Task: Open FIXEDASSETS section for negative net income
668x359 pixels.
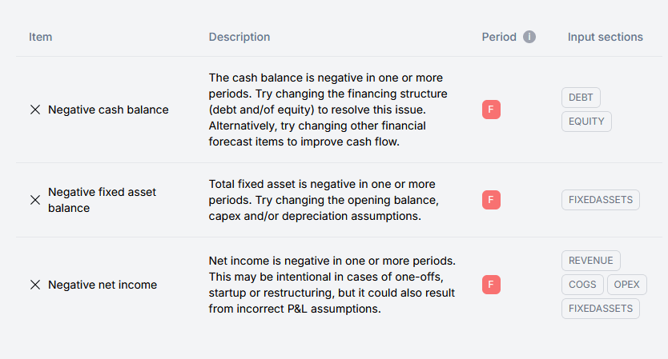Action: [600, 309]
